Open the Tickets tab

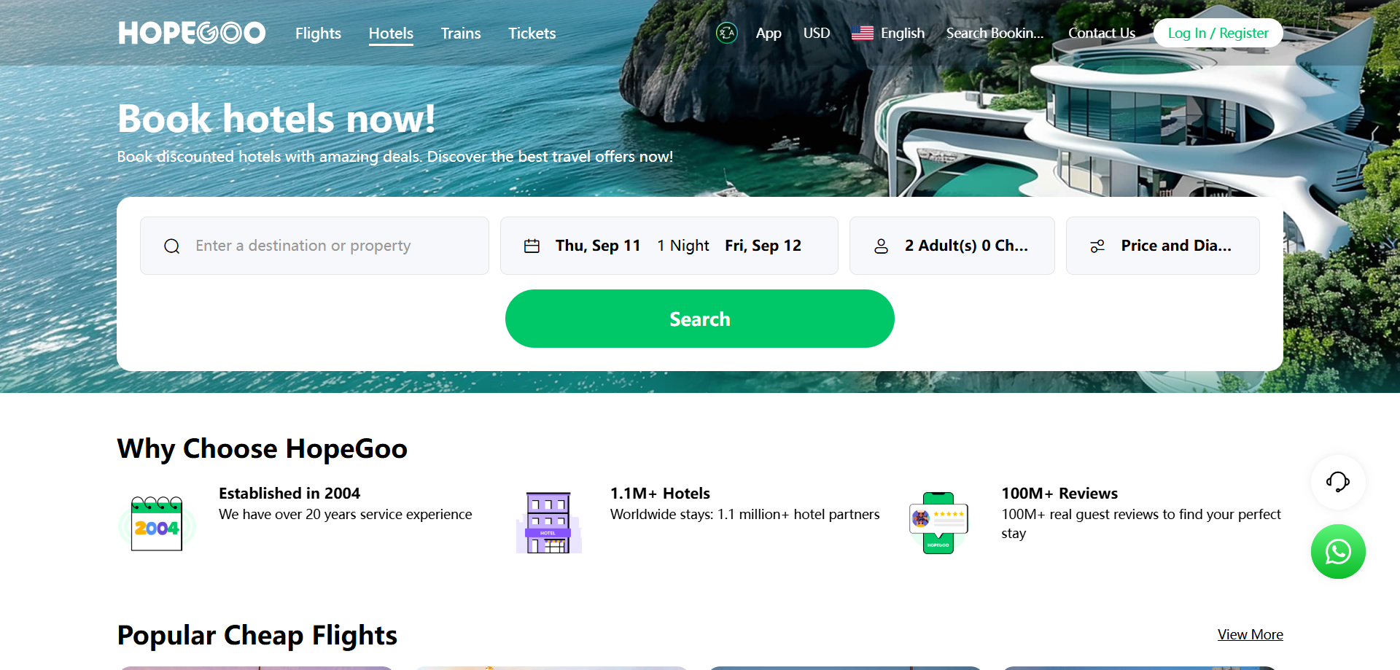point(532,34)
